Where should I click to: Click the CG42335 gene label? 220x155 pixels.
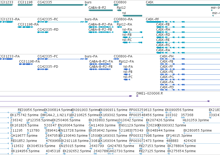click(x=45, y=2)
